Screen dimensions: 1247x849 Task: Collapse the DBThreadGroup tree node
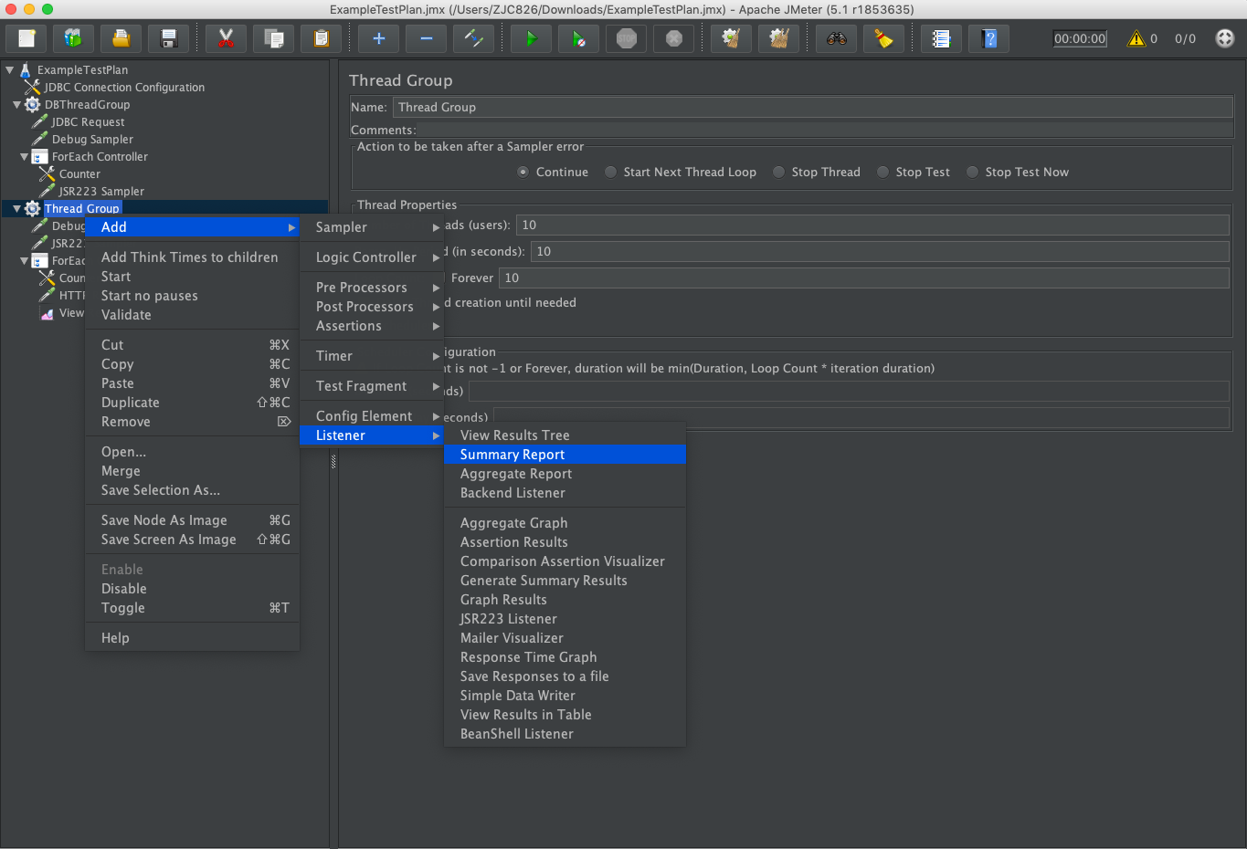pyautogui.click(x=16, y=105)
